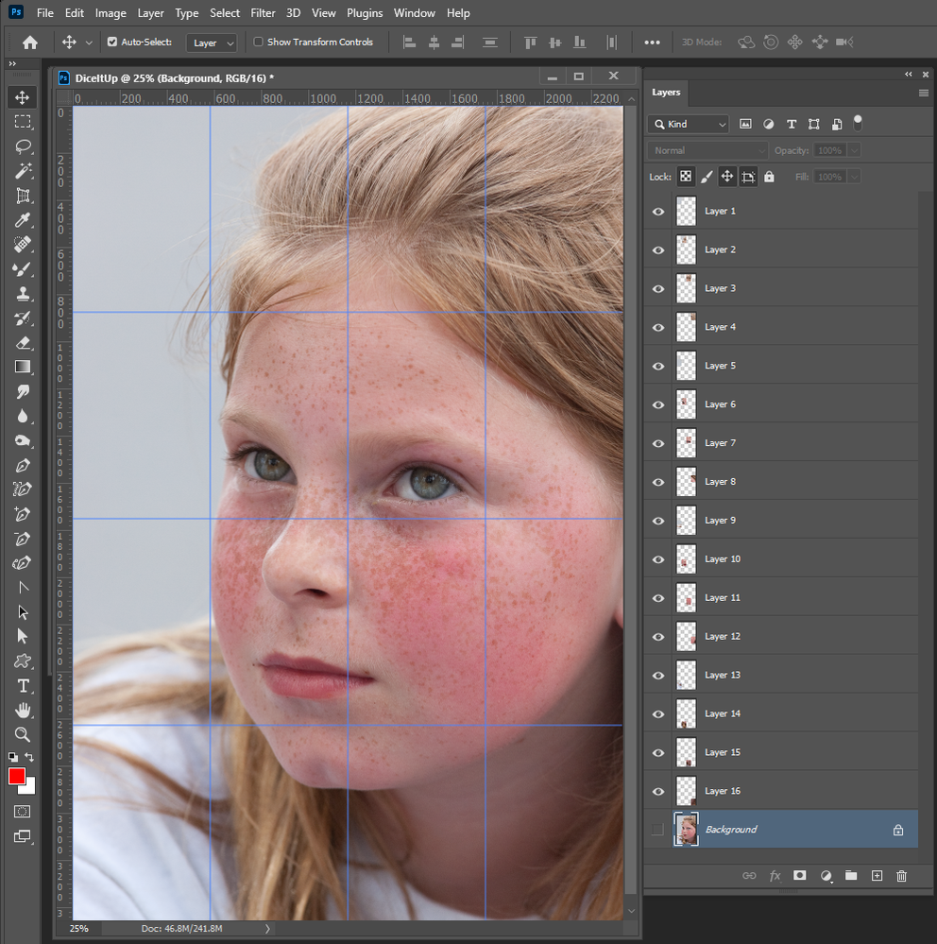
Task: Open the Plugins menu
Action: (x=365, y=13)
